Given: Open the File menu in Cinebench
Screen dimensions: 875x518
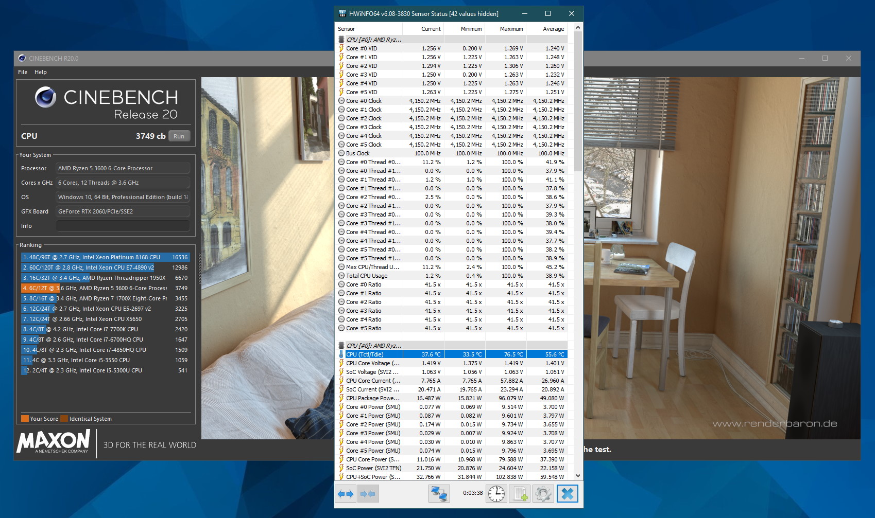Looking at the screenshot, I should (x=23, y=72).
